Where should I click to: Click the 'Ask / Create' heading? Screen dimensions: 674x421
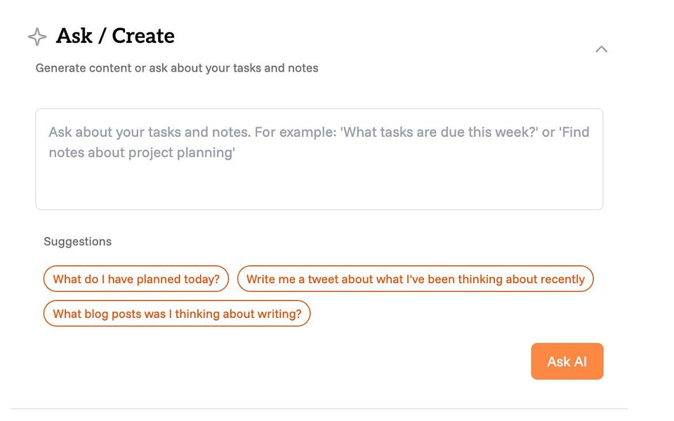click(x=115, y=36)
